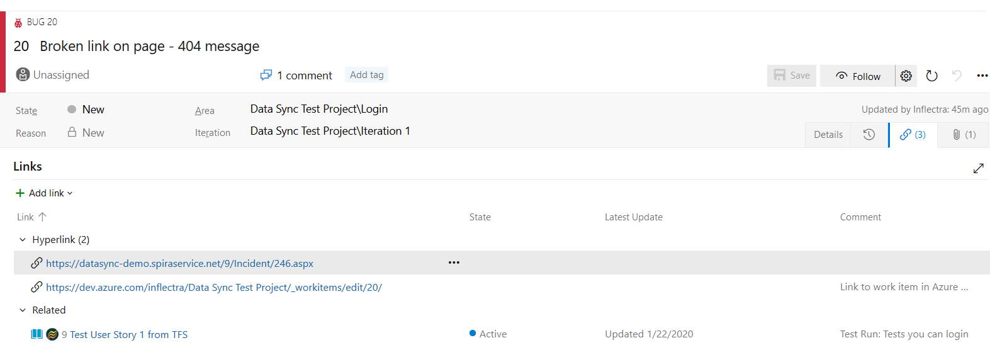This screenshot has width=990, height=350.
Task: Click the Add tag button
Action: [x=366, y=75]
